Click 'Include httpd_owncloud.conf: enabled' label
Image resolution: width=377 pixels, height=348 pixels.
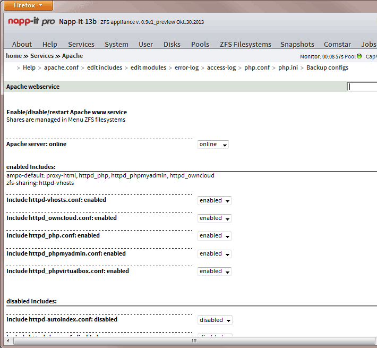click(x=62, y=218)
